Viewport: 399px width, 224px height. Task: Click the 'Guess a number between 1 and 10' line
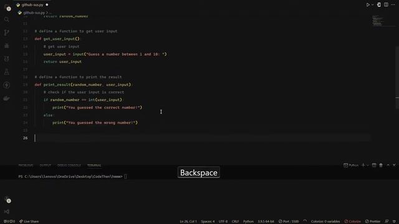point(105,54)
